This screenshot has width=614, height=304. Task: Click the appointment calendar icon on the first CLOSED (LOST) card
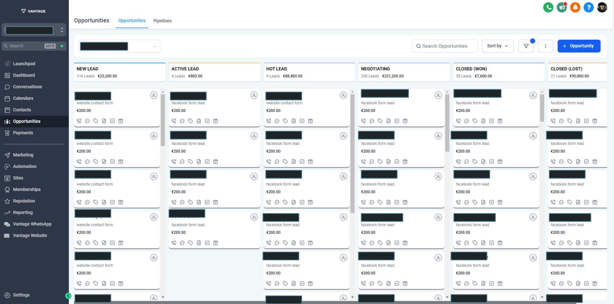[595, 121]
